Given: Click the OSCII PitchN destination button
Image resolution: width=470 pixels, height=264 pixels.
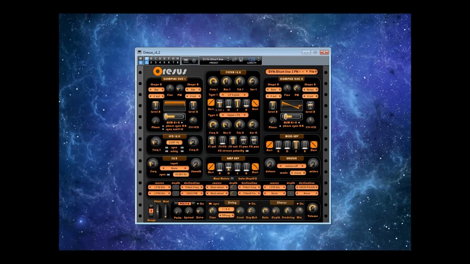Looking at the screenshot, I should 307,187.
